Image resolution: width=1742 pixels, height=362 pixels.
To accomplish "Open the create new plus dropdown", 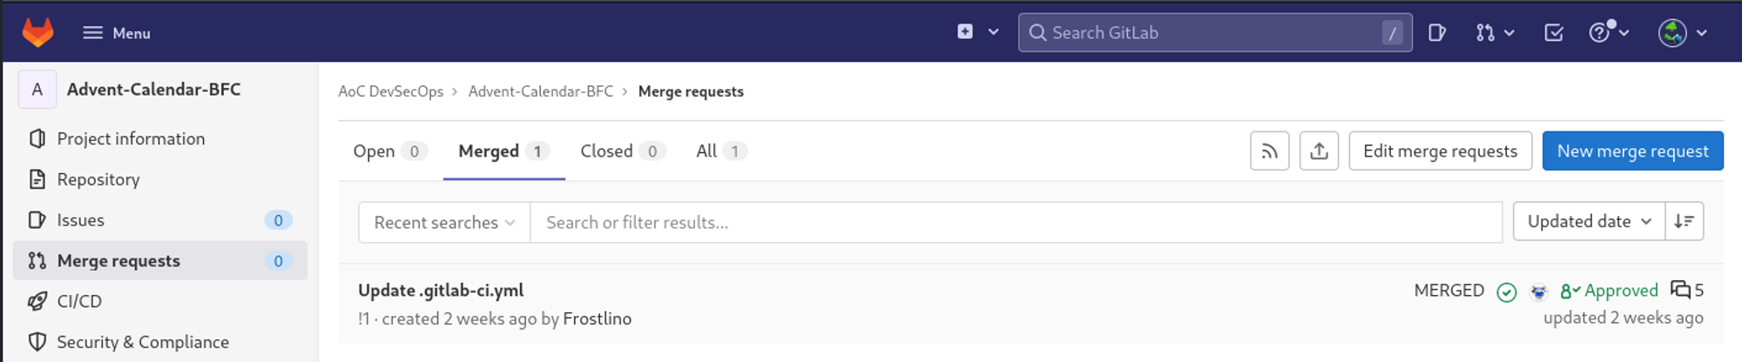I will click(977, 32).
